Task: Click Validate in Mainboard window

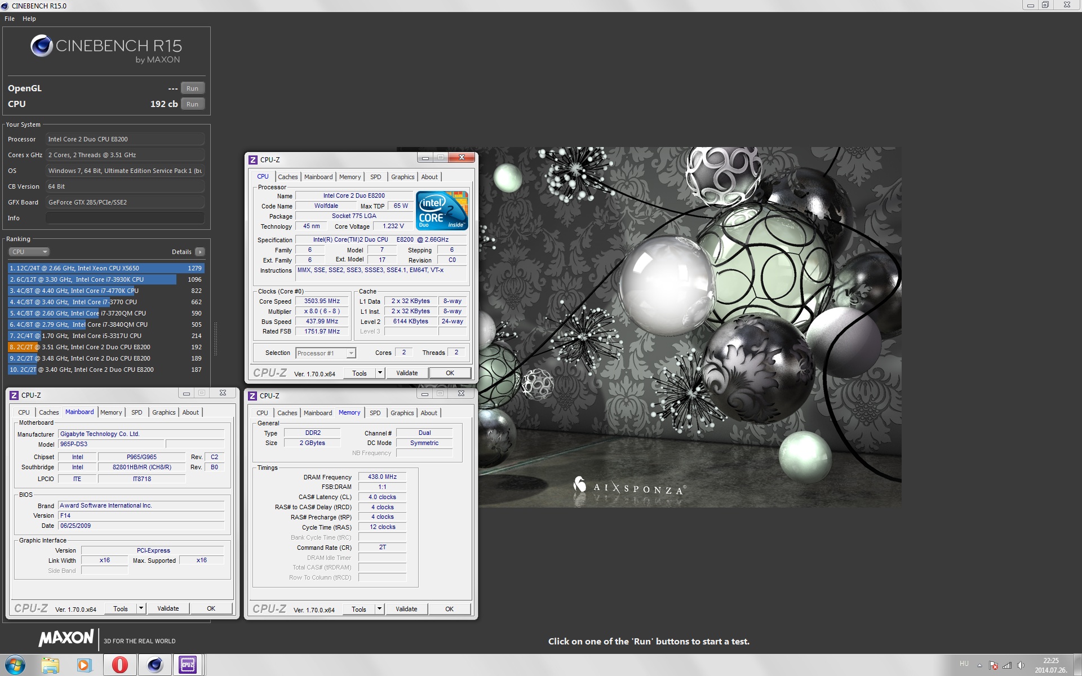Action: [168, 608]
